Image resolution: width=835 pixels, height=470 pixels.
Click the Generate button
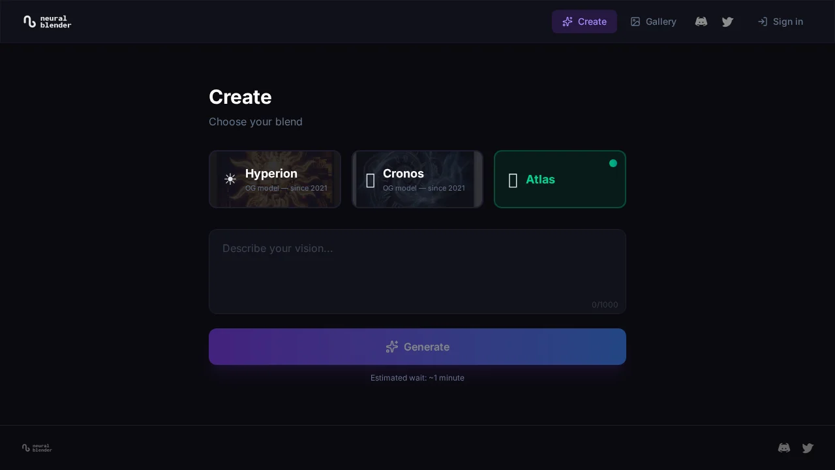[417, 347]
